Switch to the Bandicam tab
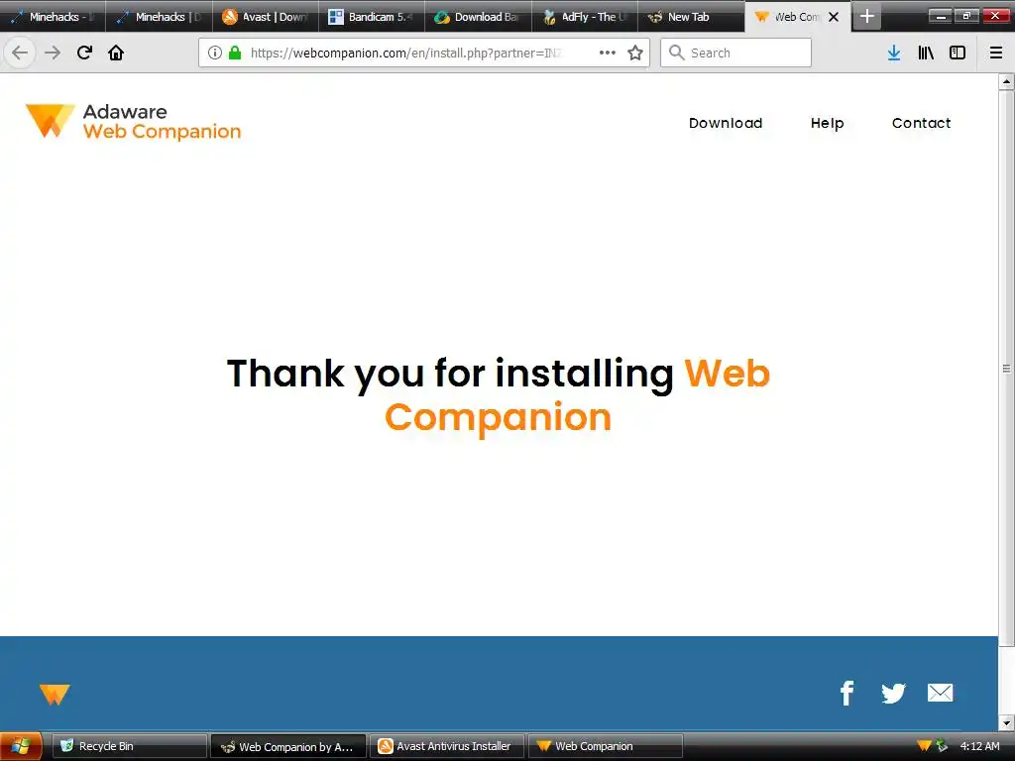This screenshot has height=761, width=1015. [372, 17]
